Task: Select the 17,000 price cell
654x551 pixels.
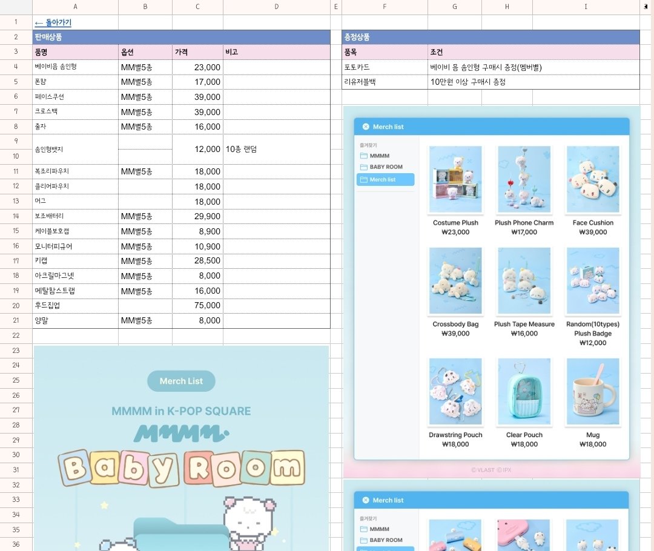Action: 197,82
